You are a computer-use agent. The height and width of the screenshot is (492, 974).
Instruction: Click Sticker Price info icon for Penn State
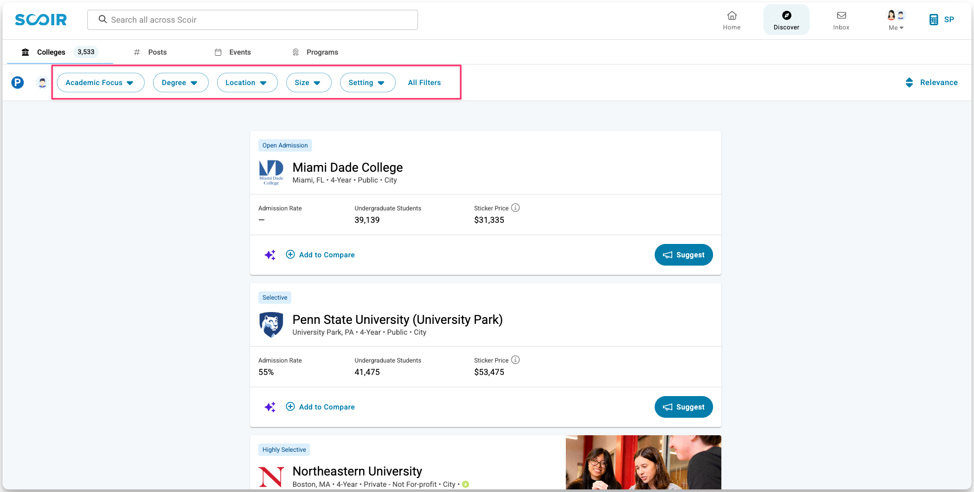[515, 360]
